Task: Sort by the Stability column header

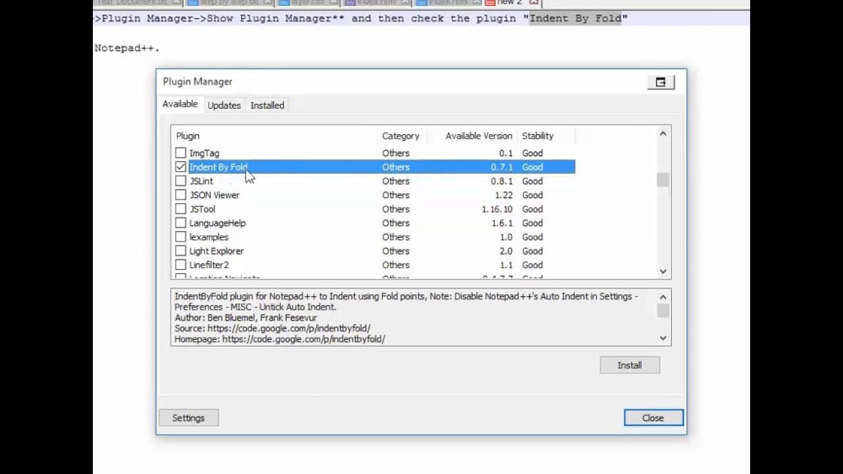Action: coord(546,136)
